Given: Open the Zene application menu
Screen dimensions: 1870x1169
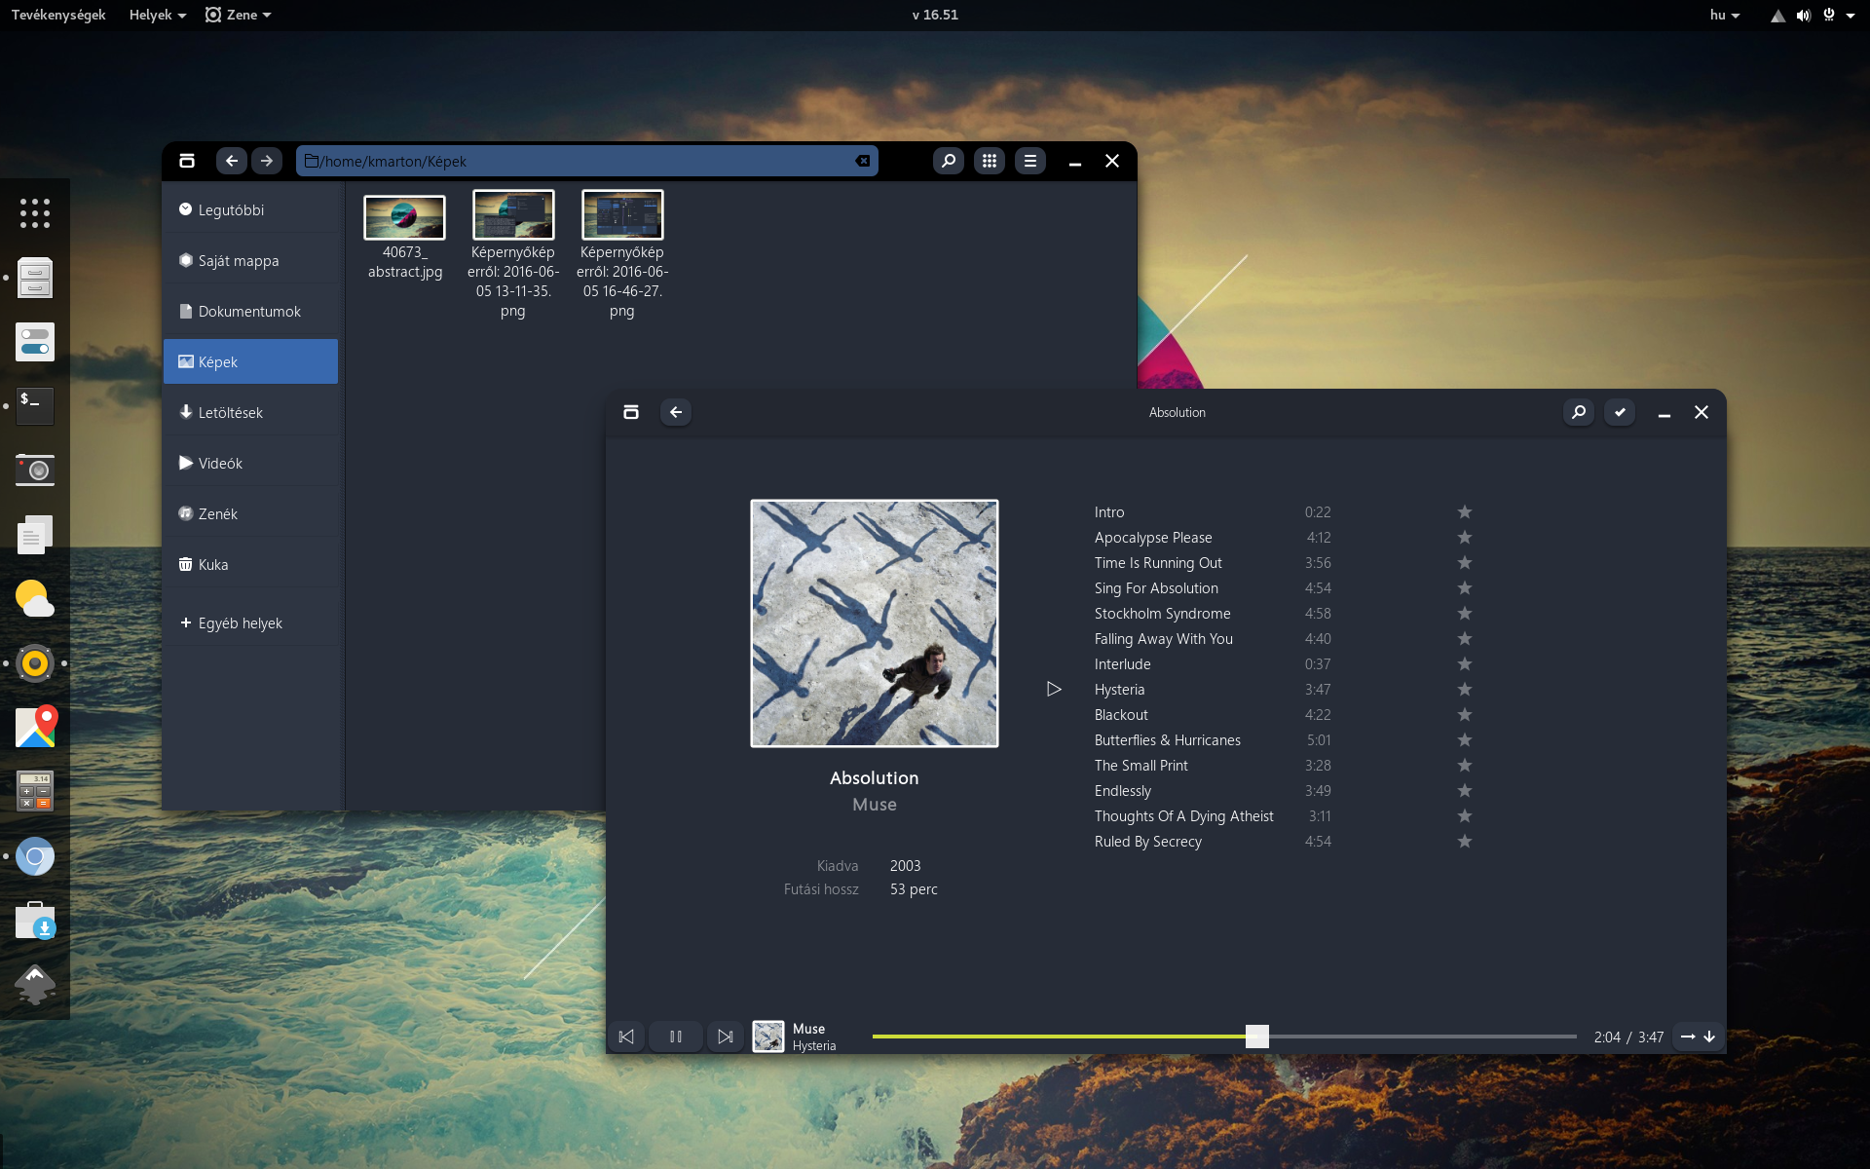Looking at the screenshot, I should (x=239, y=15).
